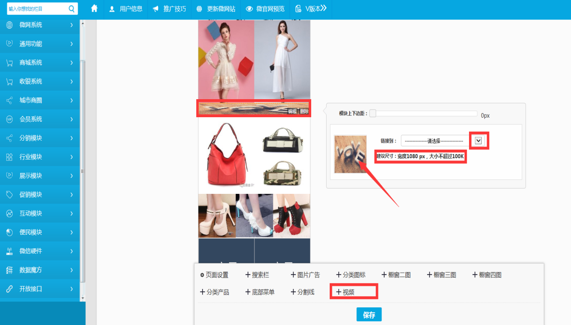Open 用户信息 in top navigation
This screenshot has height=325, width=571.
coord(126,9)
